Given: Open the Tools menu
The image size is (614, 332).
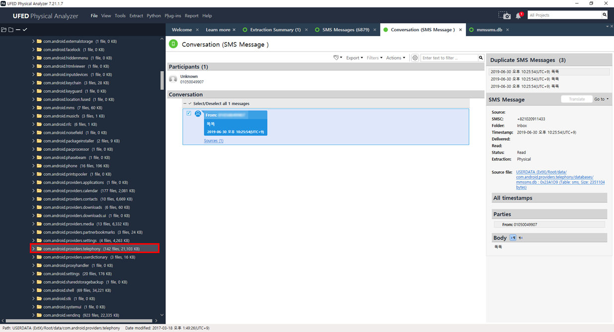Looking at the screenshot, I should tap(120, 16).
